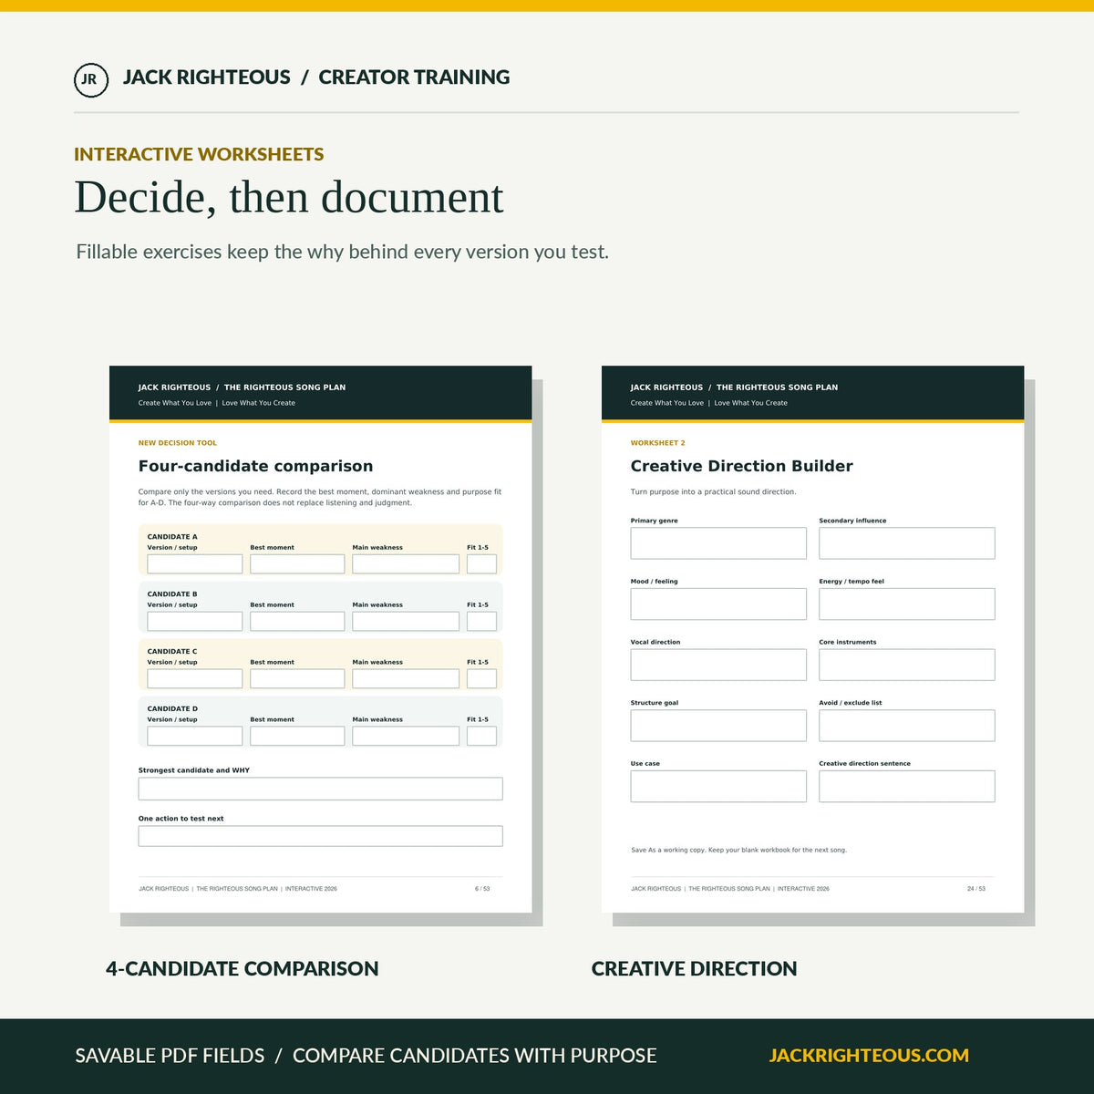This screenshot has height=1094, width=1094.
Task: Click the CANDIDATE B label
Action: [172, 594]
